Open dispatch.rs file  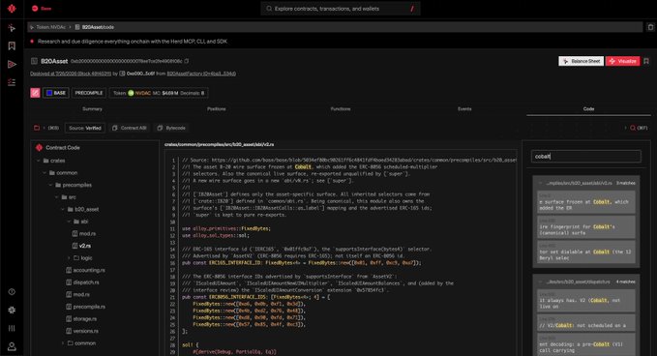(83, 282)
